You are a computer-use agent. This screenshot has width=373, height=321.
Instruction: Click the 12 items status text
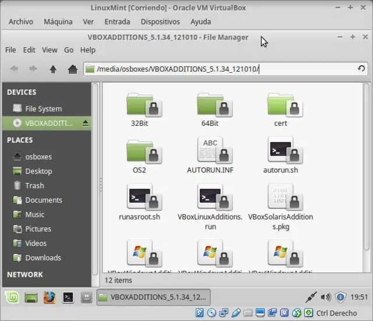click(118, 280)
